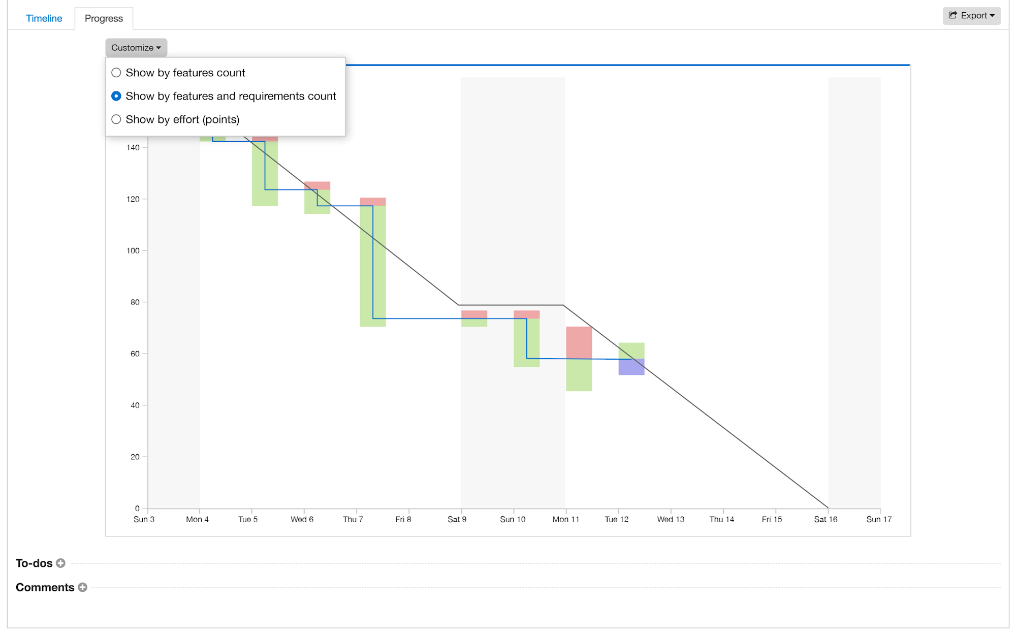This screenshot has width=1016, height=636.
Task: Switch to the Progress tab
Action: 104,18
